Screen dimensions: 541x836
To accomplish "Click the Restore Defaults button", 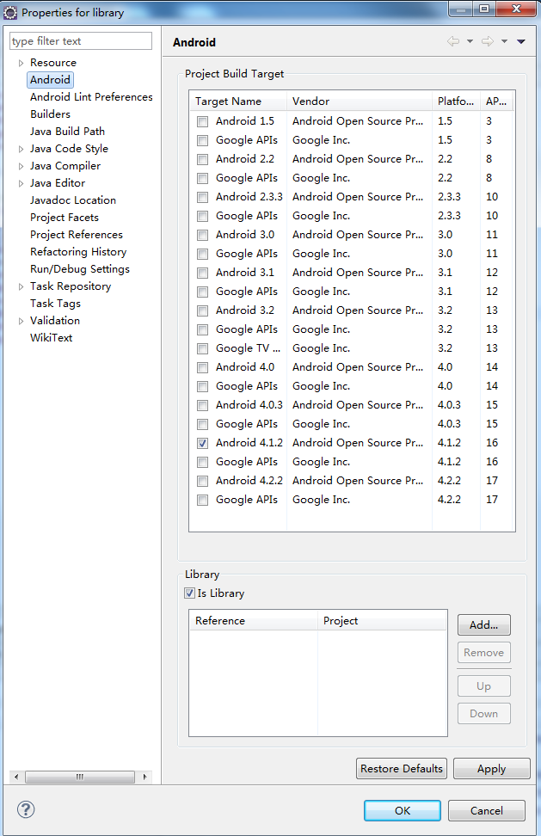I will coord(402,768).
